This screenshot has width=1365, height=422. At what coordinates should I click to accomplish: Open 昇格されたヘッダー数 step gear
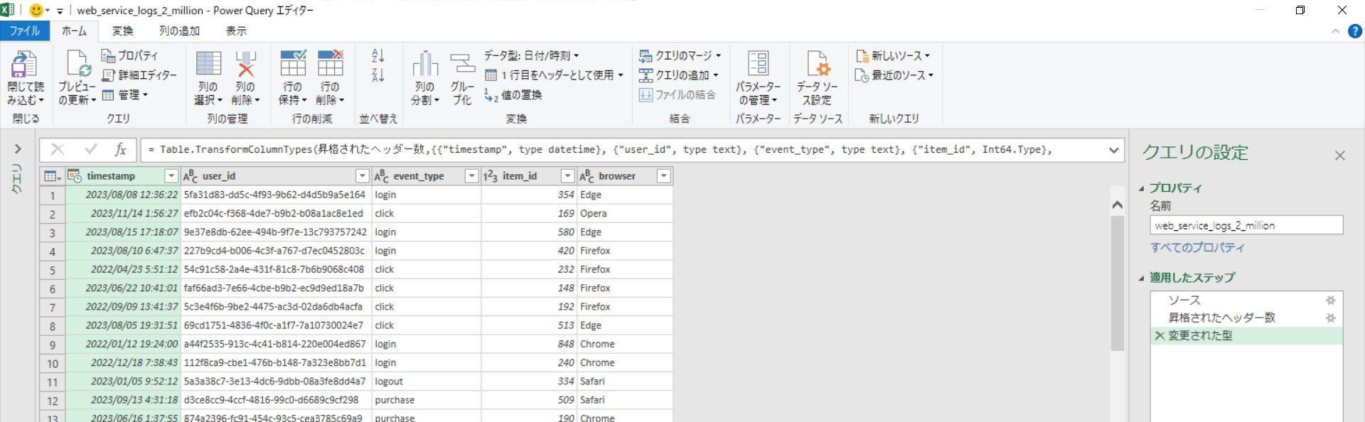(1331, 318)
